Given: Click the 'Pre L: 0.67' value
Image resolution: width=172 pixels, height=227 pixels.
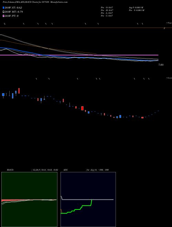Looking at the screenshot, I should [107, 13].
